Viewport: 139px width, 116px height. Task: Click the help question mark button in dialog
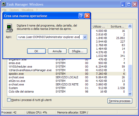click(81, 16)
